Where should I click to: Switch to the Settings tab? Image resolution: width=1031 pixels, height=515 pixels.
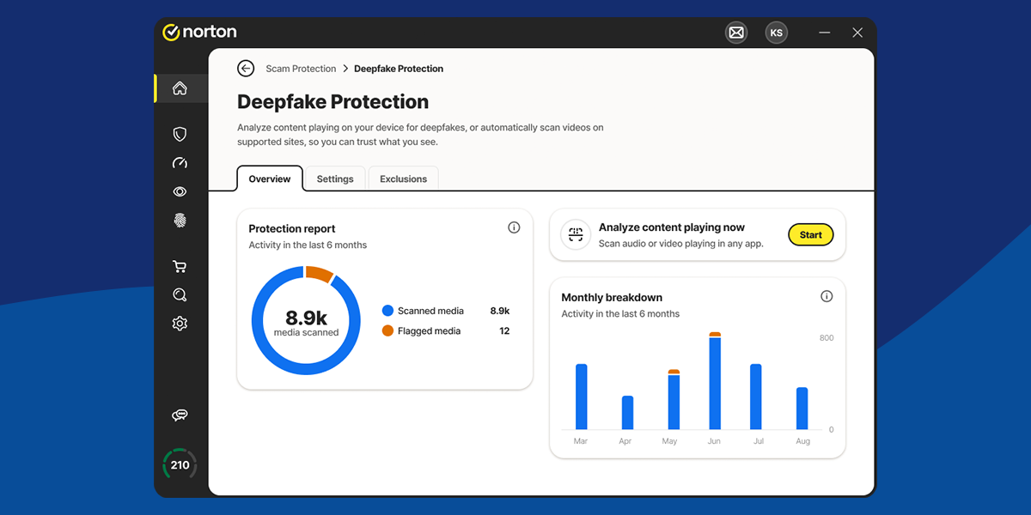pos(335,179)
